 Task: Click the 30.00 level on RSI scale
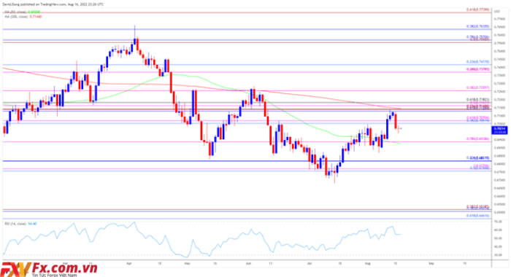click(x=498, y=255)
